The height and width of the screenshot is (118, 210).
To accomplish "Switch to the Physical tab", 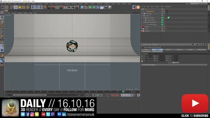I will tap(179, 49).
